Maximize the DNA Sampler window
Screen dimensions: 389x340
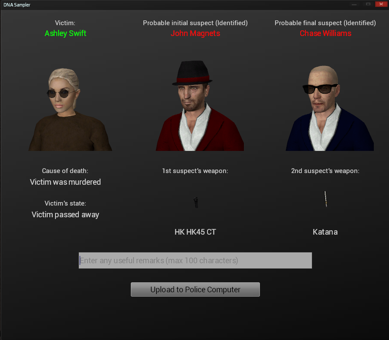pos(368,4)
